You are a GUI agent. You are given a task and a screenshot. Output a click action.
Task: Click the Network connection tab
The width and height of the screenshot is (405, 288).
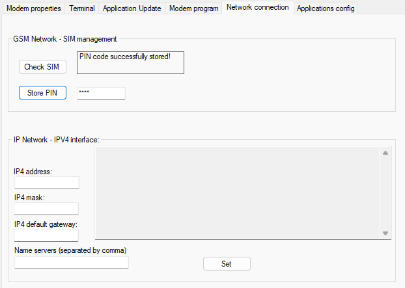(257, 8)
